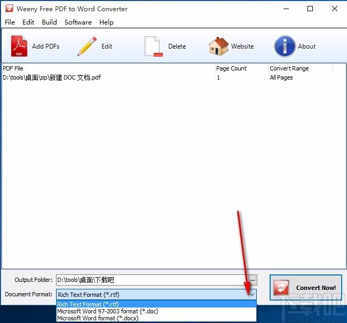Click the red icon on the Convert Now! button

[x=281, y=288]
